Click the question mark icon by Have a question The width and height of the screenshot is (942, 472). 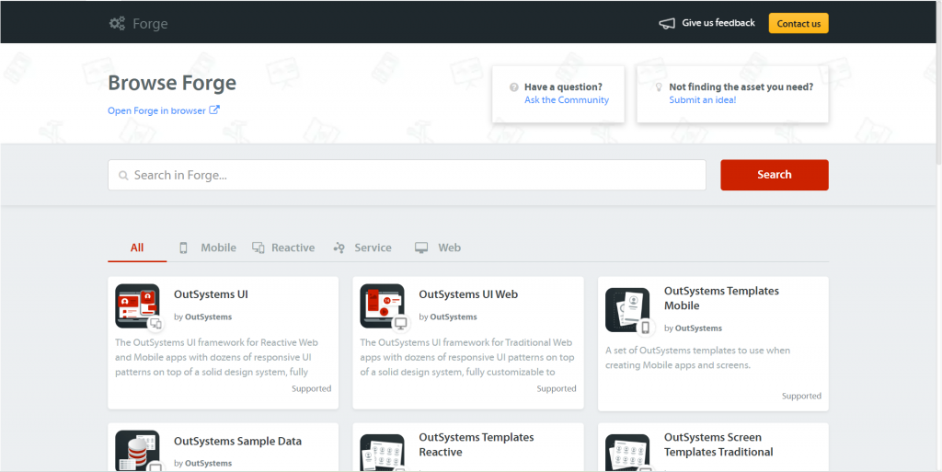click(513, 87)
